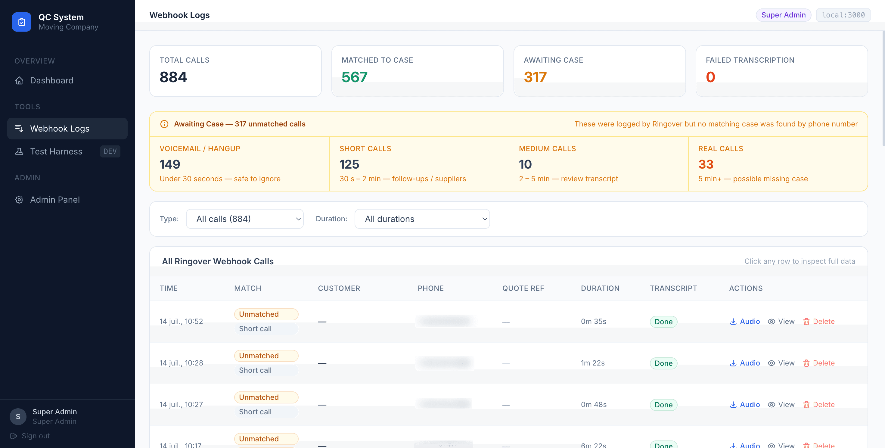Click the info icon in Awaiting Case banner
885x448 pixels.
tap(164, 124)
